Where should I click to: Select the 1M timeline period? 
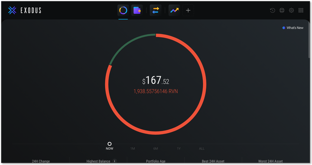(133, 149)
